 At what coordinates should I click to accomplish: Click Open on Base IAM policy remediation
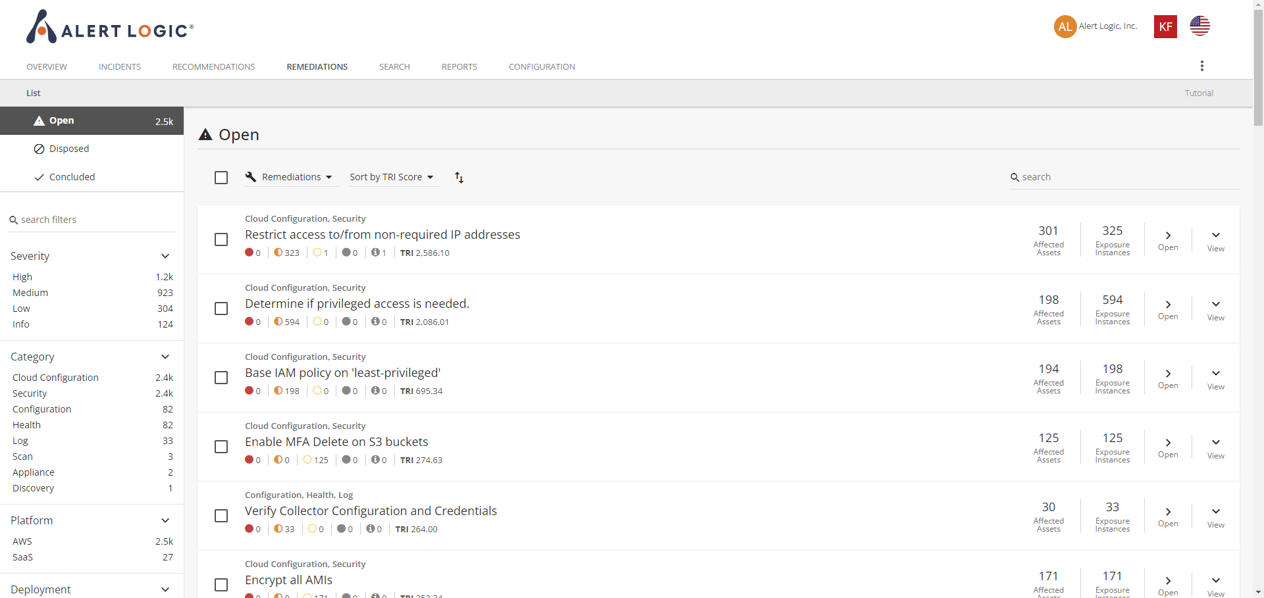pyautogui.click(x=1168, y=379)
